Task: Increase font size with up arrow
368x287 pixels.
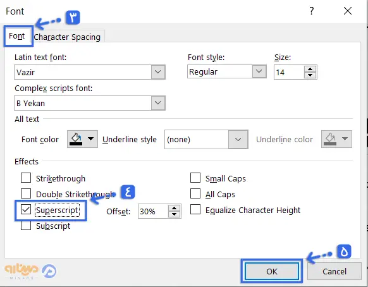Action: [x=310, y=69]
